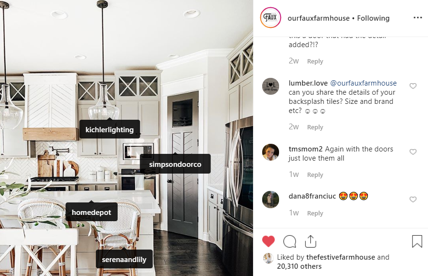Viewport: 428px width, 276px height.
Task: Open ourfauxfarmhouse profile picture
Action: (270, 18)
